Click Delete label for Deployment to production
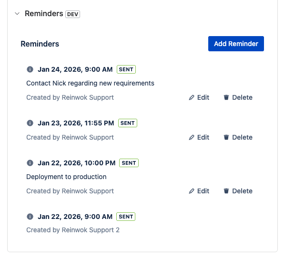 (242, 191)
